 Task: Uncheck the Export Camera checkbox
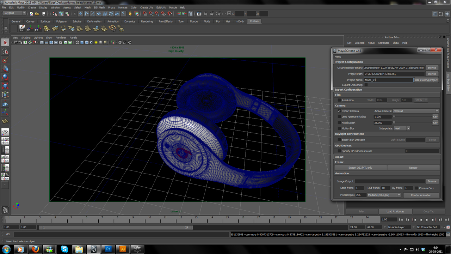pos(339,111)
